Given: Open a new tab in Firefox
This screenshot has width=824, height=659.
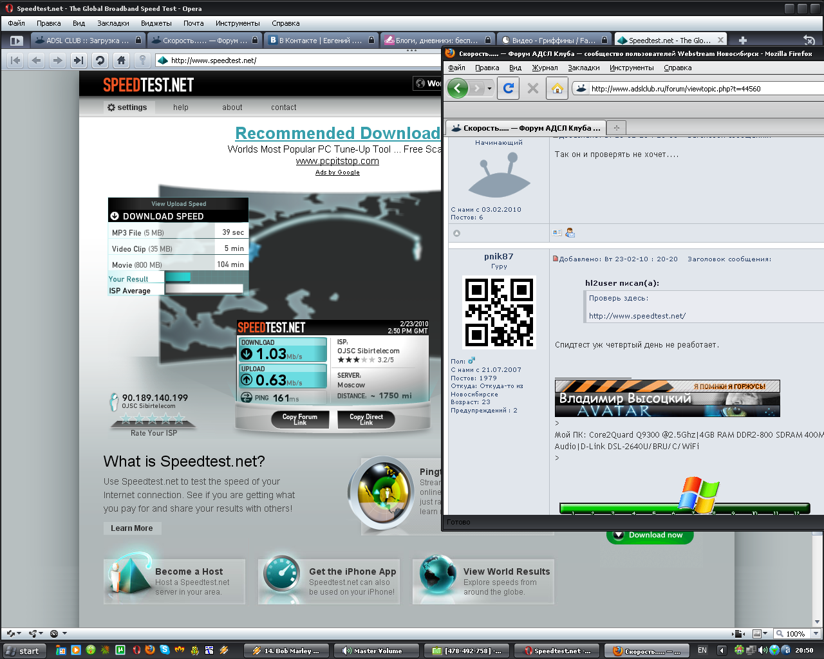Looking at the screenshot, I should click(616, 127).
